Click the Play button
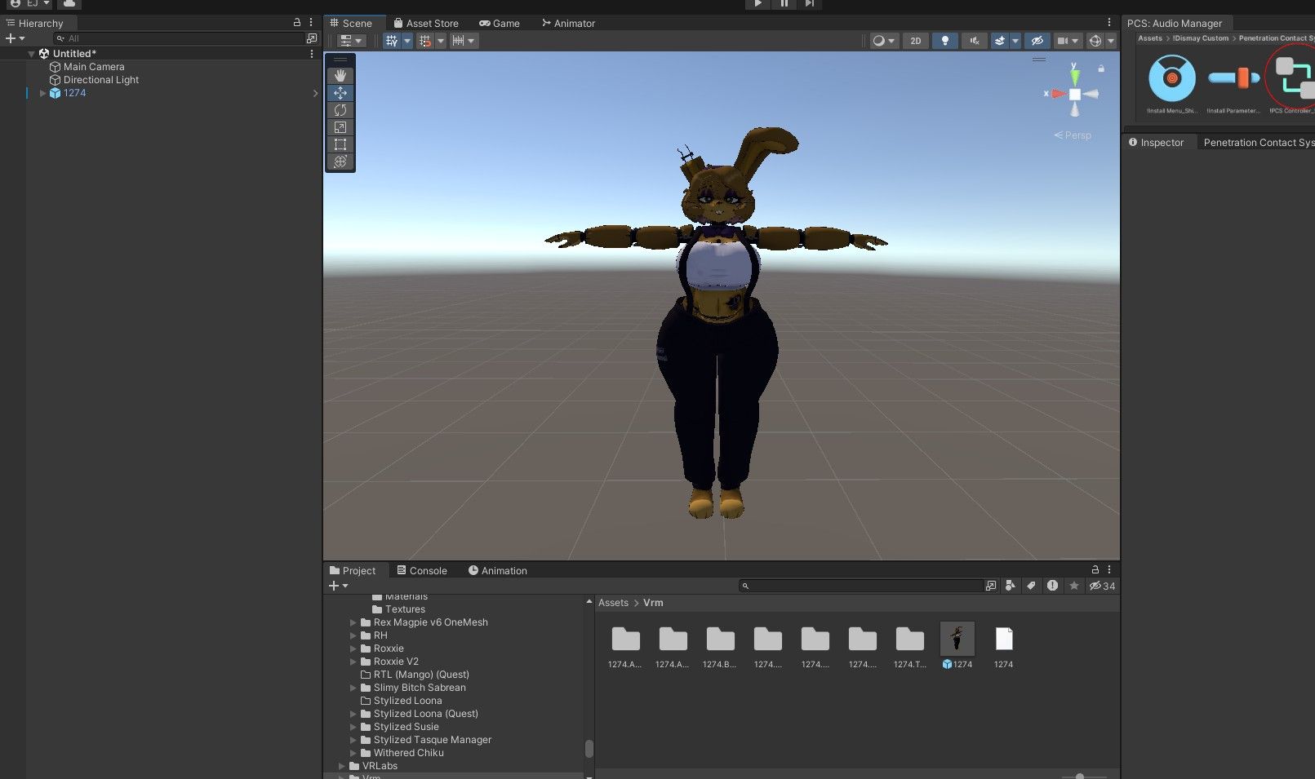This screenshot has height=779, width=1315. coord(757,4)
